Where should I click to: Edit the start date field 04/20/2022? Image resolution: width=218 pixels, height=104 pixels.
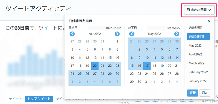(104, 28)
